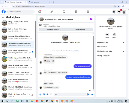This screenshot has width=129, height=103.
Task: Open Ixzel unread conversation
Action: (x=17, y=52)
